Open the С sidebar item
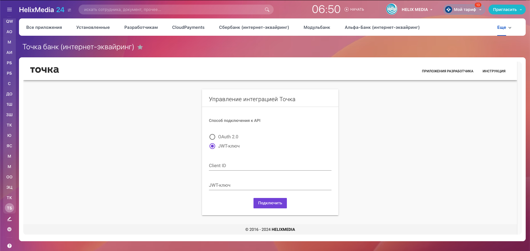 [x=9, y=84]
